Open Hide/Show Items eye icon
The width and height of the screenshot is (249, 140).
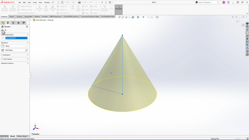(x=143, y=17)
